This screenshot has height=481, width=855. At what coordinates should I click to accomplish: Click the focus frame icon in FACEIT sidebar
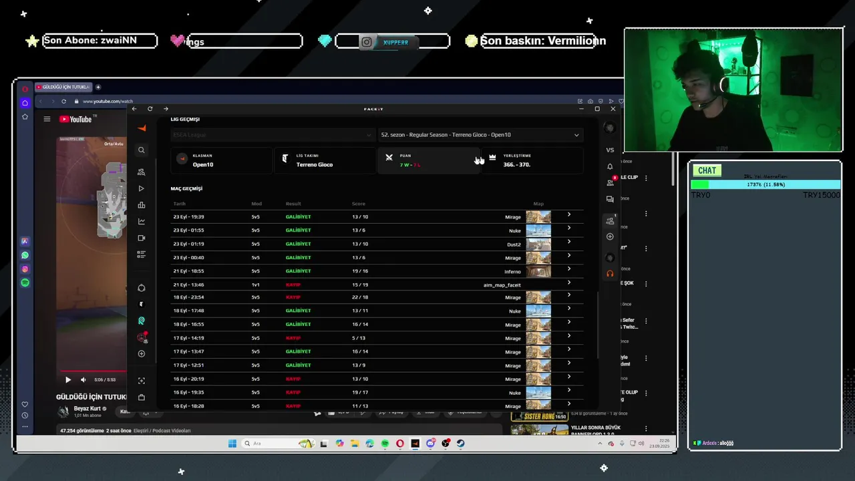tap(141, 381)
